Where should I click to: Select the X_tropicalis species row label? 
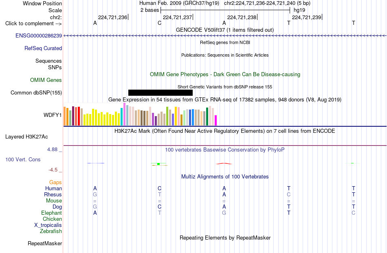(48, 225)
